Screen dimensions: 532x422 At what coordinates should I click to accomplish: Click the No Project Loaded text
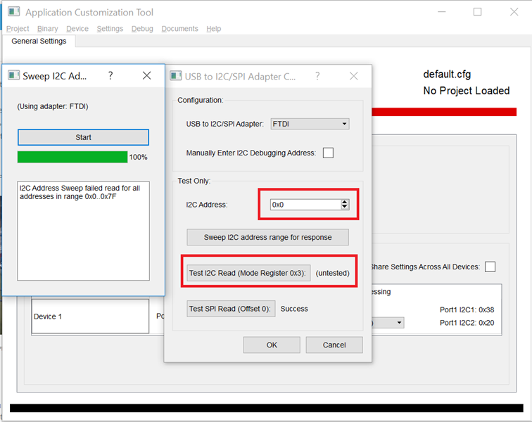(x=466, y=91)
